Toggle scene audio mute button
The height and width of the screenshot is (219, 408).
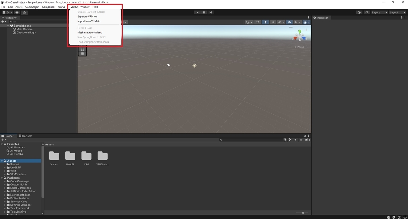click(x=273, y=22)
